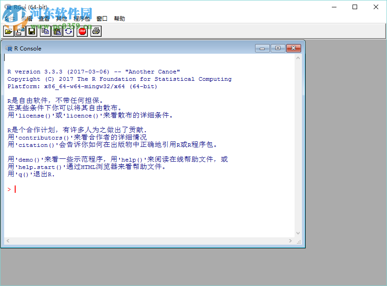Click the Copy and Paste combined icon
387x286 pixels.
68,31
